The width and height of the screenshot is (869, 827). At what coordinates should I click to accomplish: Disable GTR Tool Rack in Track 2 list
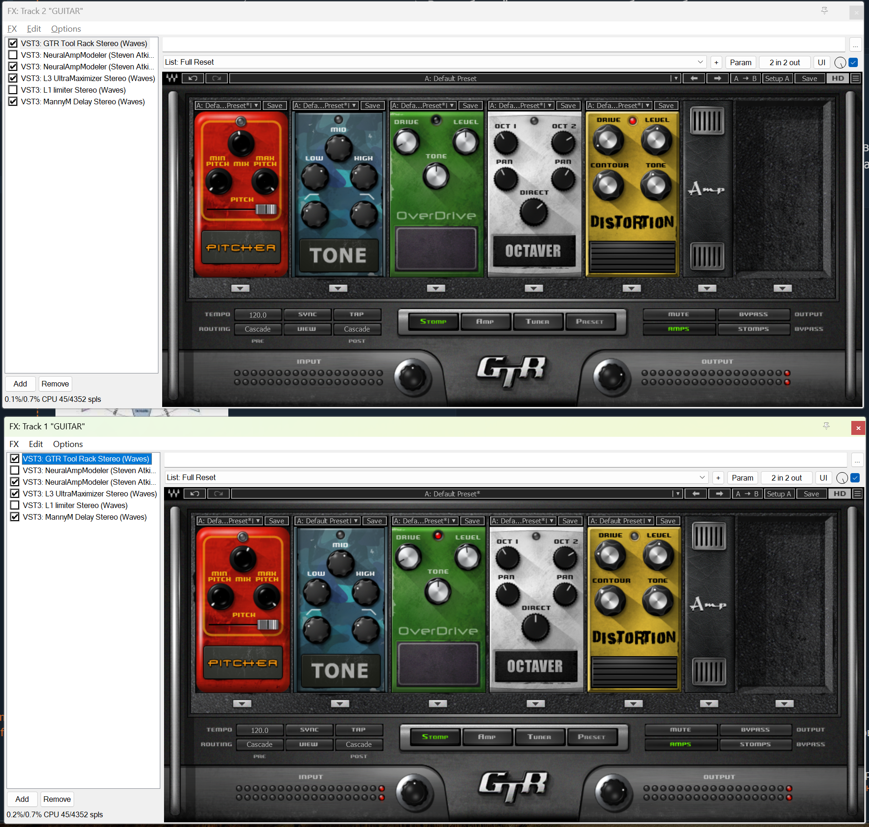coord(13,43)
